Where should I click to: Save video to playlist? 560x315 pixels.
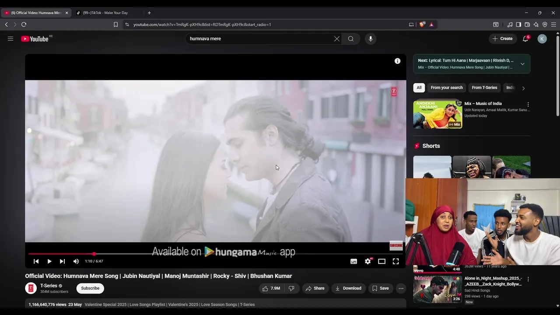[x=380, y=288]
